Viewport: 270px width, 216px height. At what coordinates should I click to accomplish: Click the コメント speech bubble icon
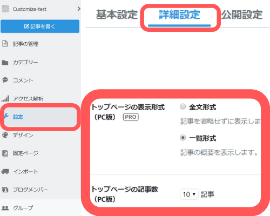point(5,80)
